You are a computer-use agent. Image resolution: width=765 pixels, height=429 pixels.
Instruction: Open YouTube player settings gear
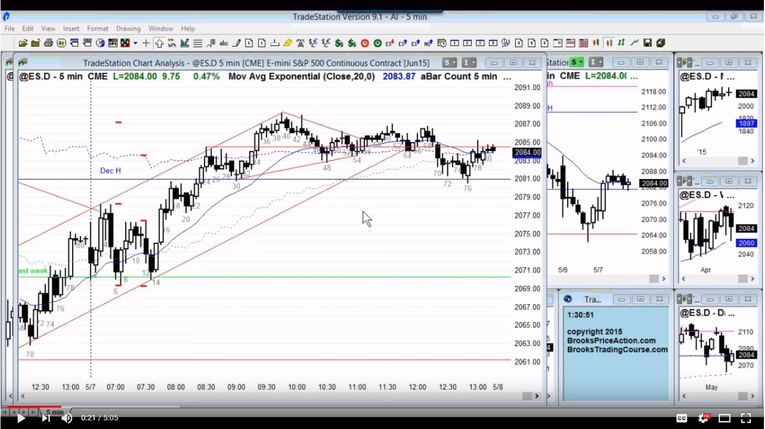[704, 418]
